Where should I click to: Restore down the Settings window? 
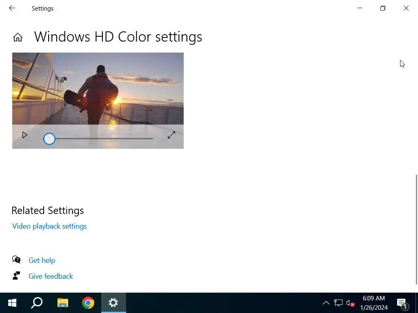pos(383,8)
